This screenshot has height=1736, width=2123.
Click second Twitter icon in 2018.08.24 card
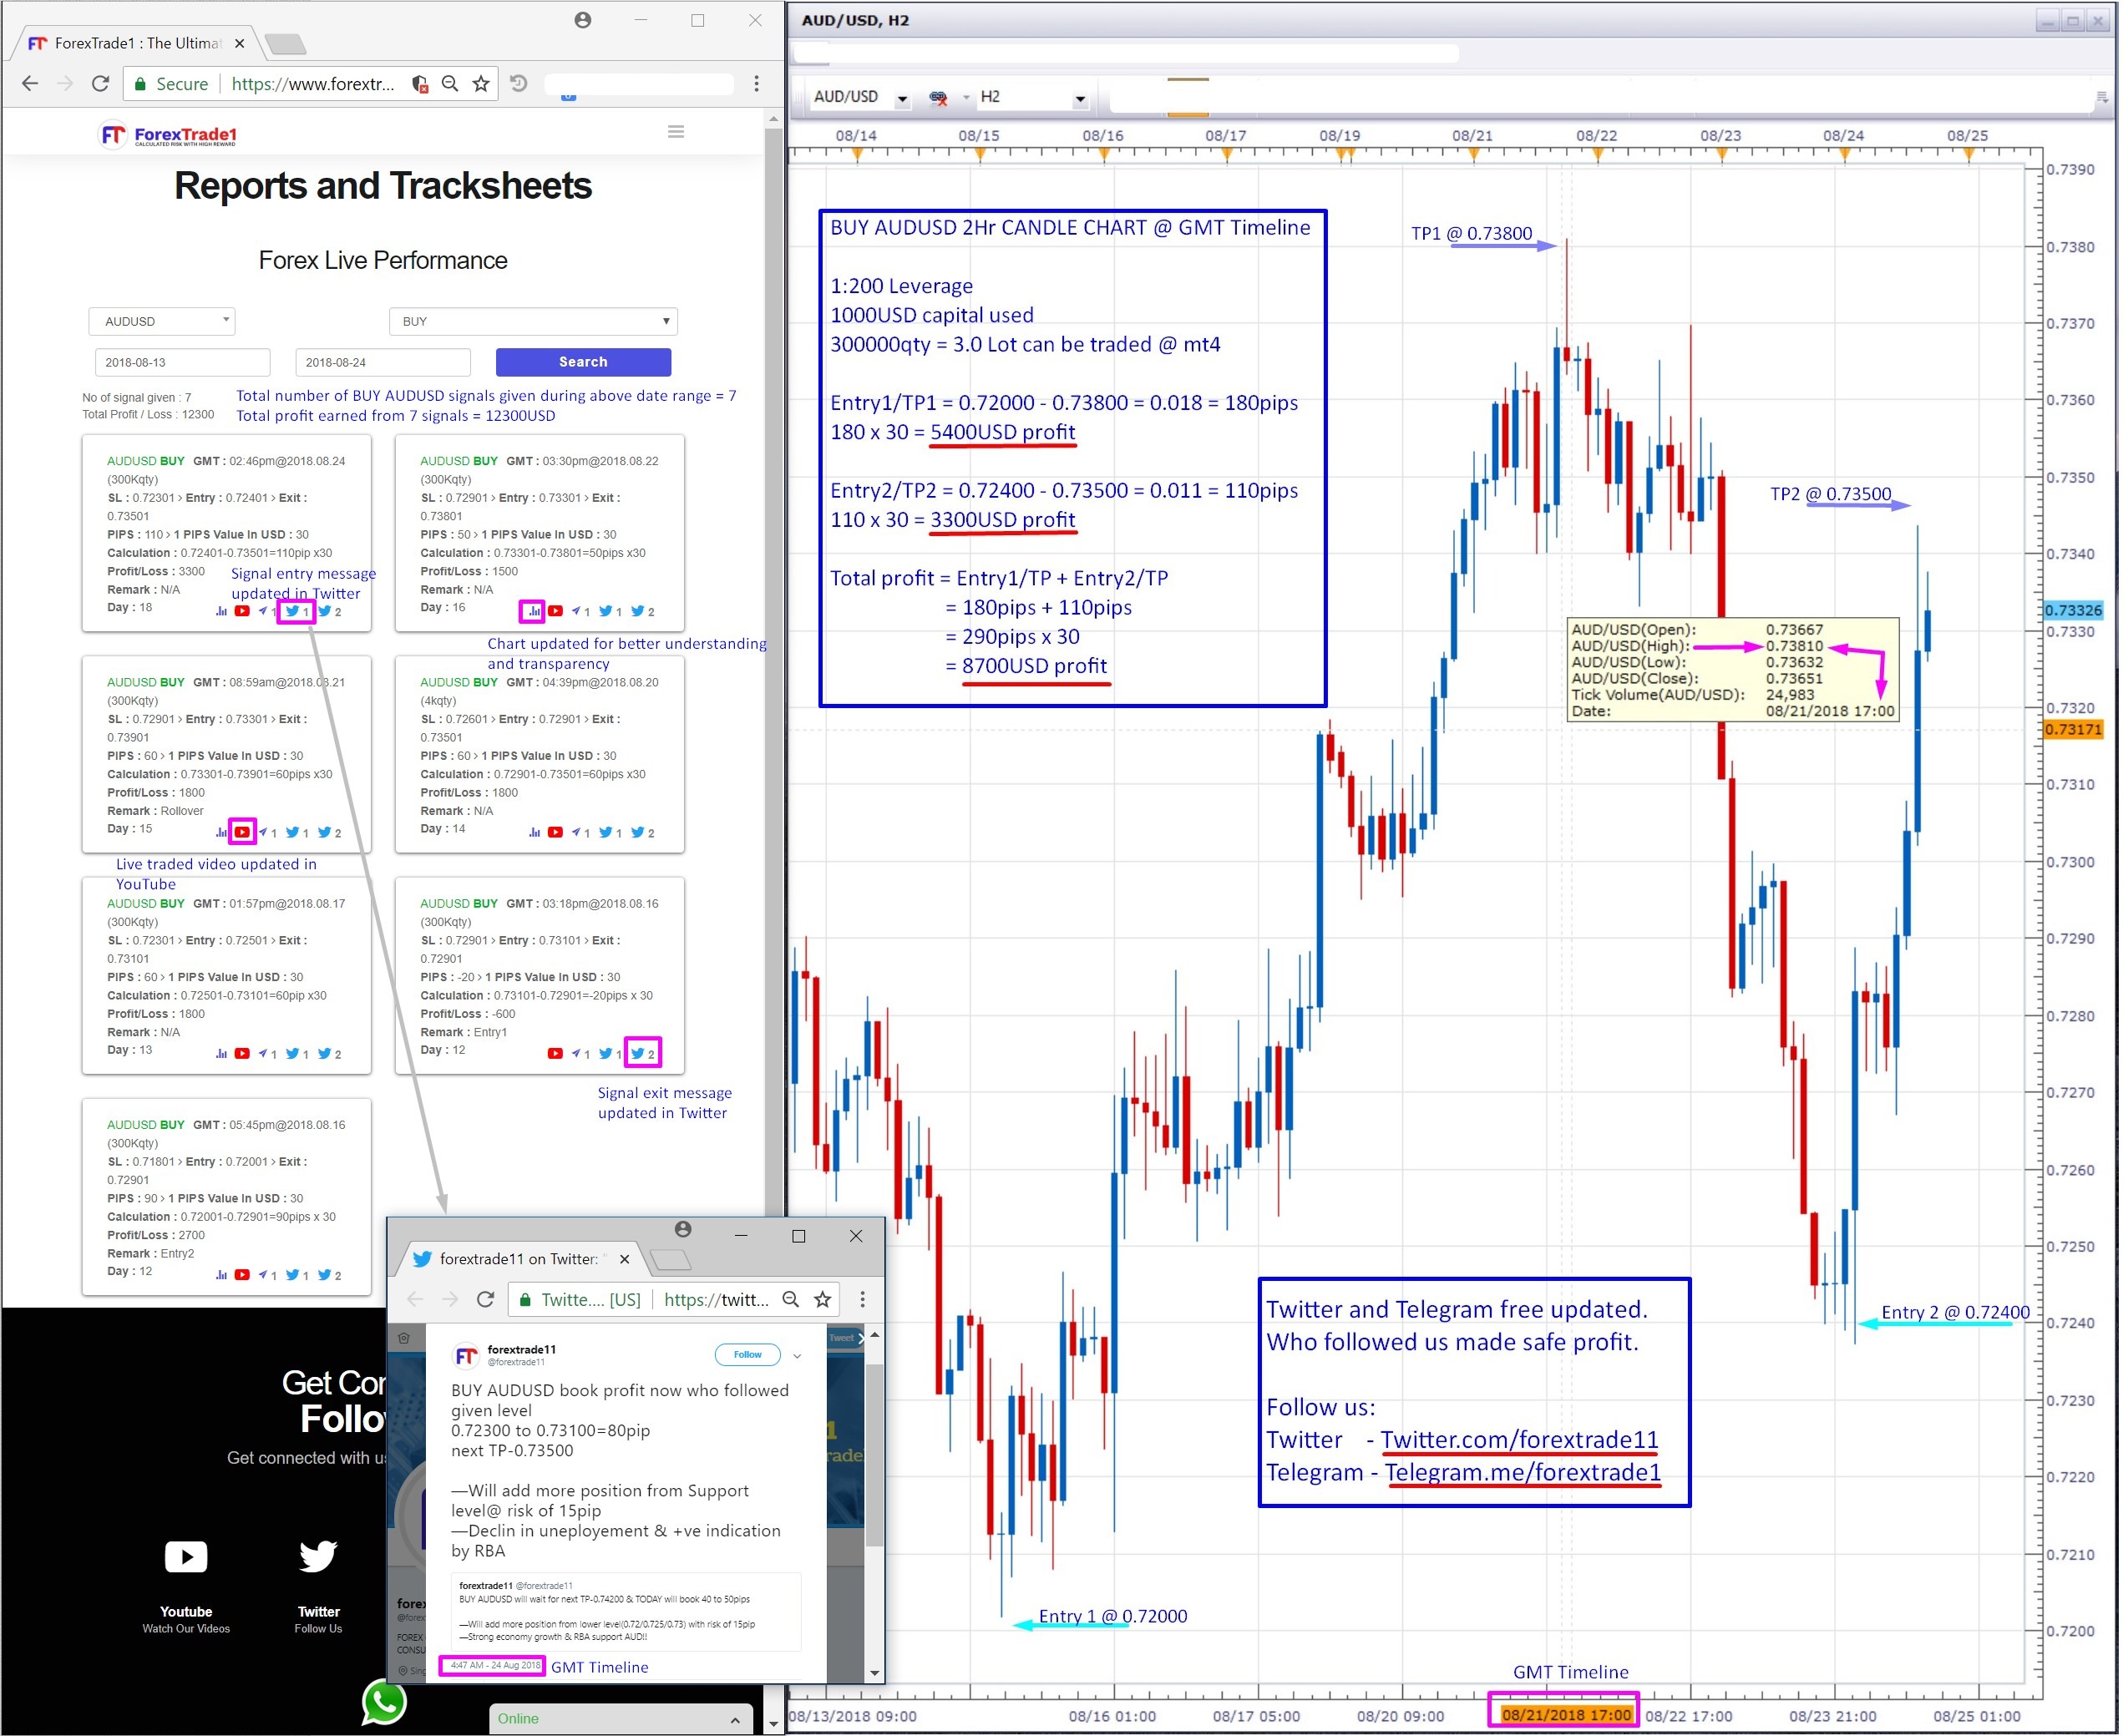pos(325,611)
